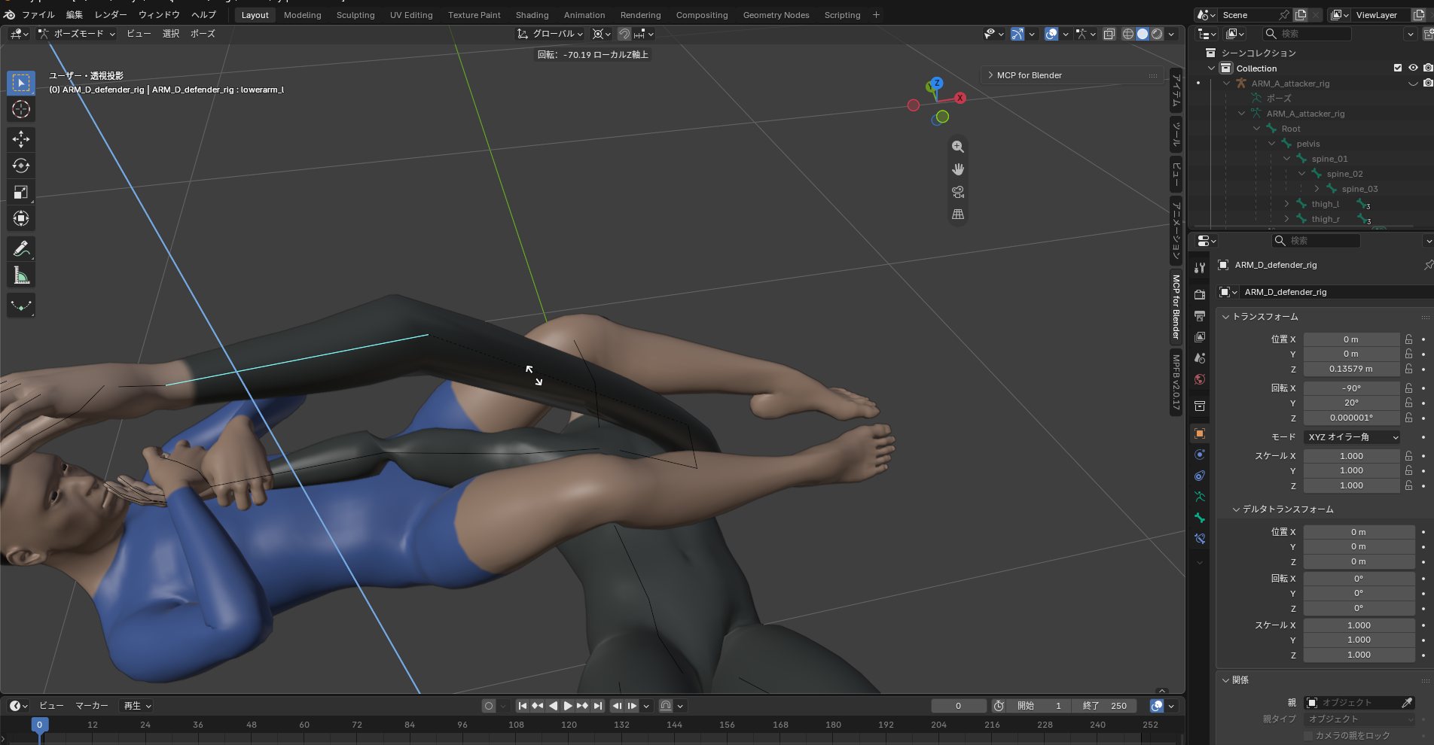Screen dimensions: 1434x745
Task: Select the Annotate tool
Action: (x=21, y=249)
